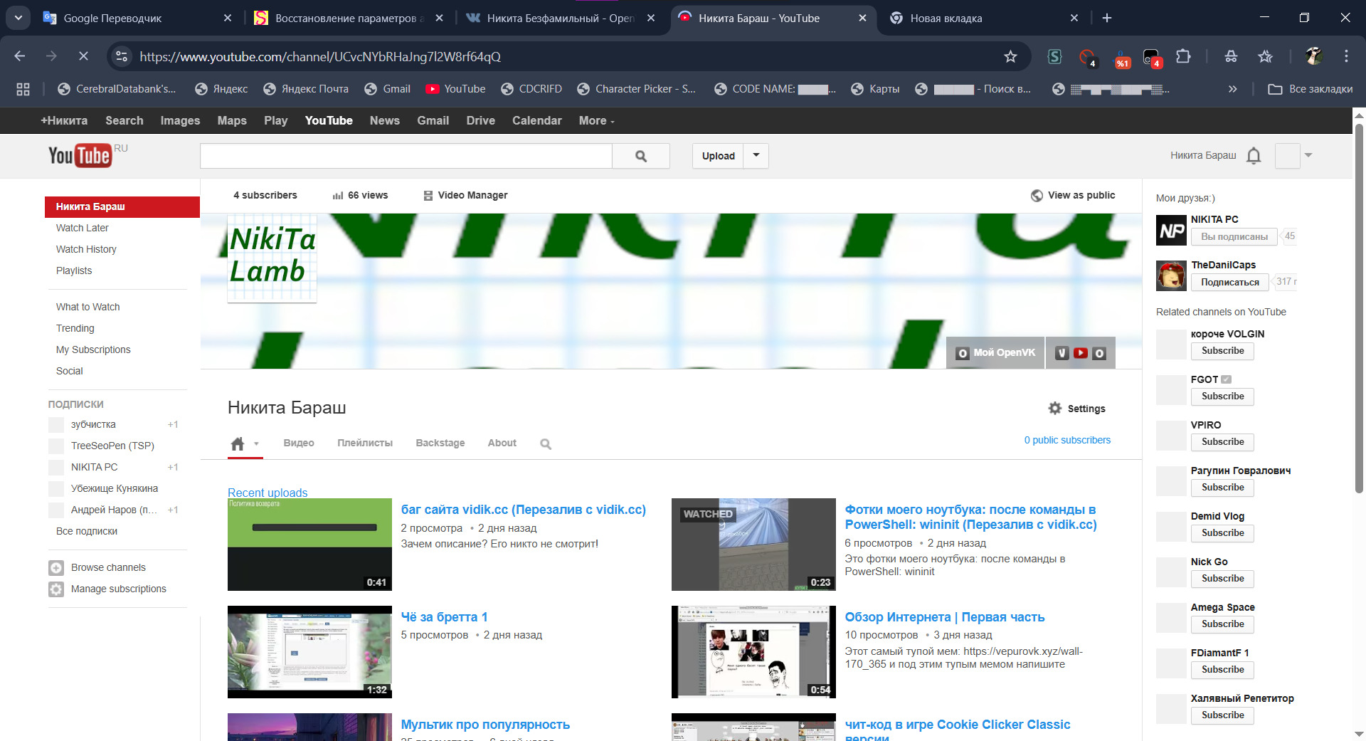Open the More menu in Google bar

tap(596, 121)
